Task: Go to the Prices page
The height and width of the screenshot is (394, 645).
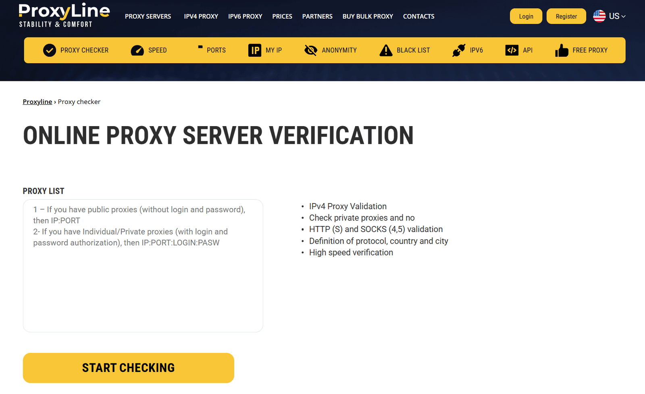Action: coord(282,17)
